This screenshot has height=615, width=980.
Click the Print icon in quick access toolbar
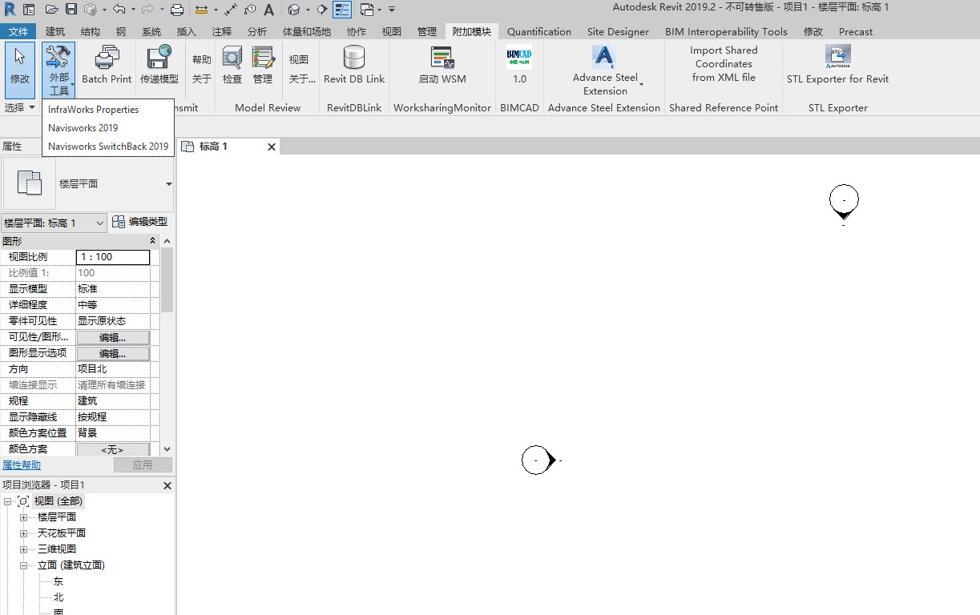click(x=177, y=10)
